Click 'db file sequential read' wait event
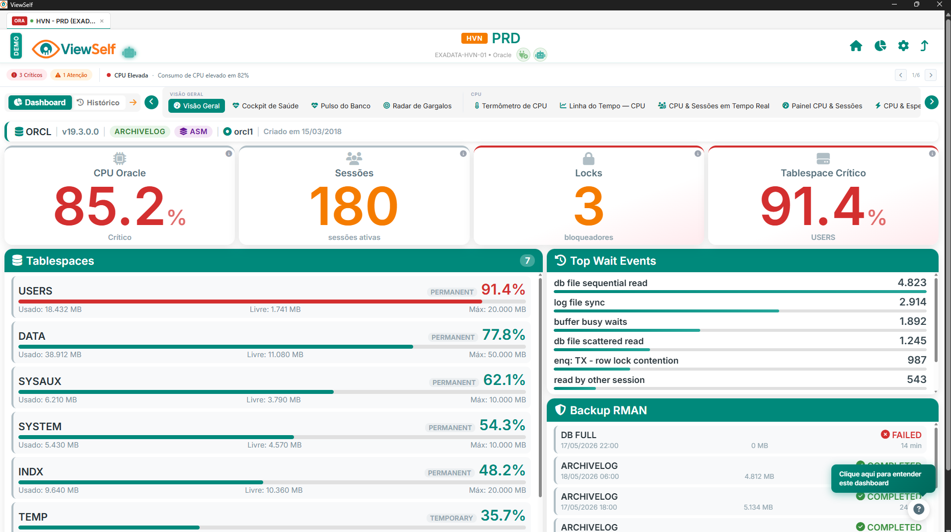 click(740, 285)
